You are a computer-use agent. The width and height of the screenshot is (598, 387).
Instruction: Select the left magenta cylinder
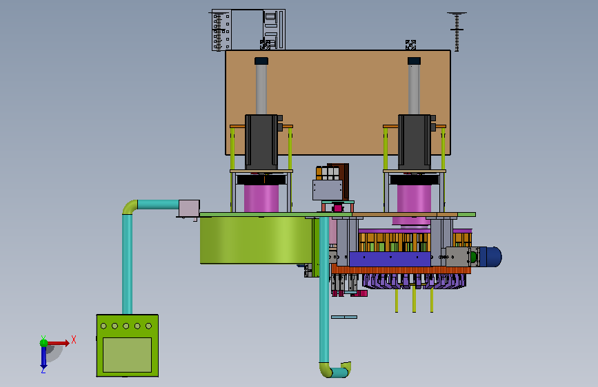point(261,198)
